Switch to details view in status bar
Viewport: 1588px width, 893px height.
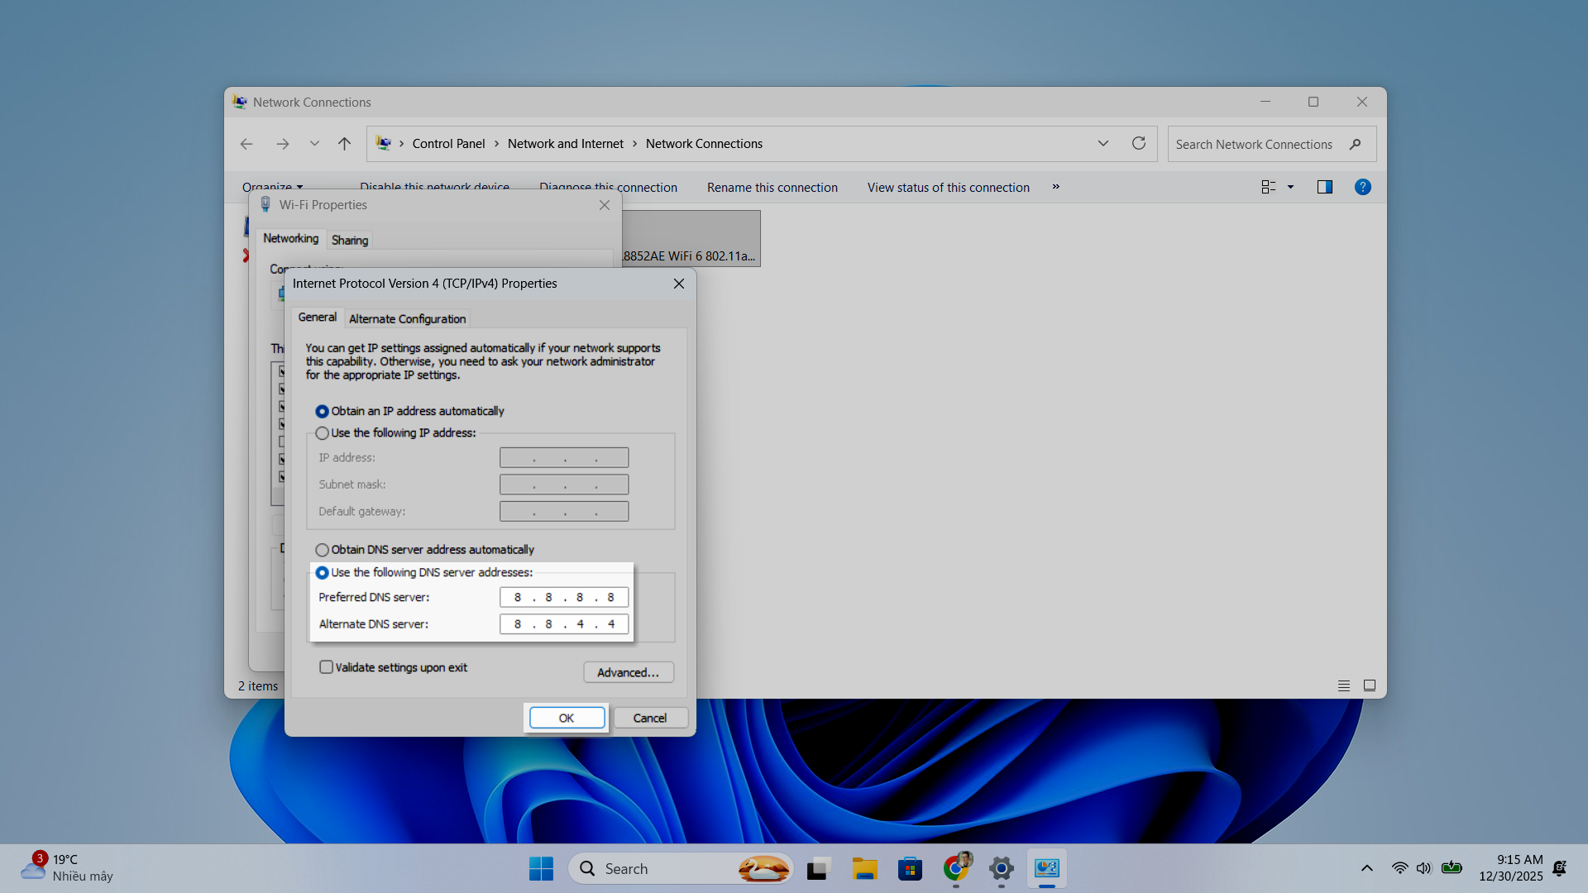click(1344, 685)
